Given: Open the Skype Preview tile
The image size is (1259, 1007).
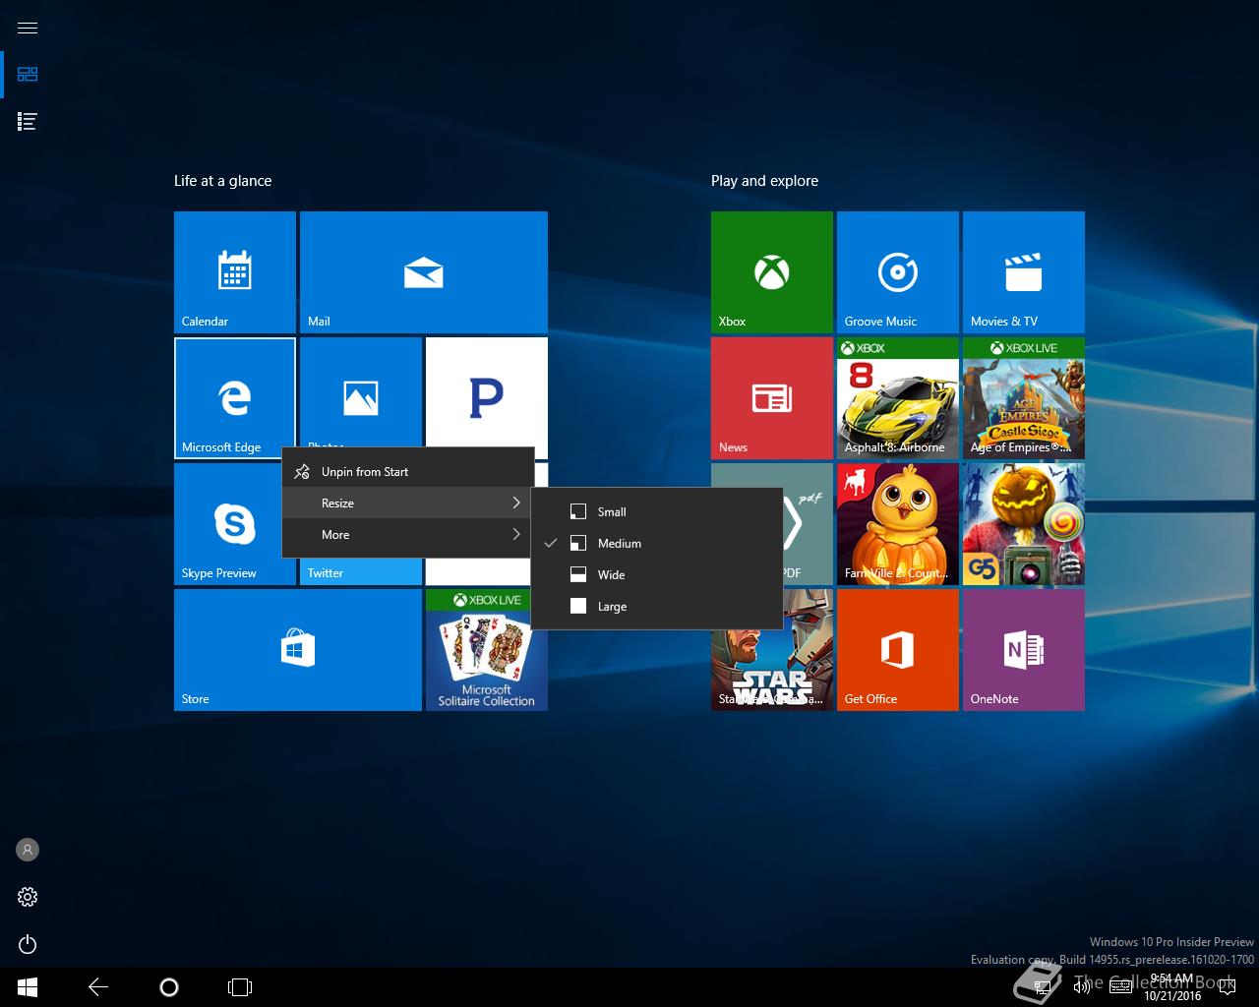Looking at the screenshot, I should (228, 524).
